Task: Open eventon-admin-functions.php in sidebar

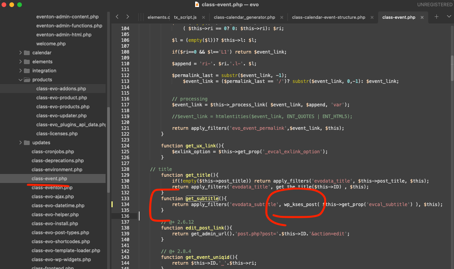Action: click(69, 26)
